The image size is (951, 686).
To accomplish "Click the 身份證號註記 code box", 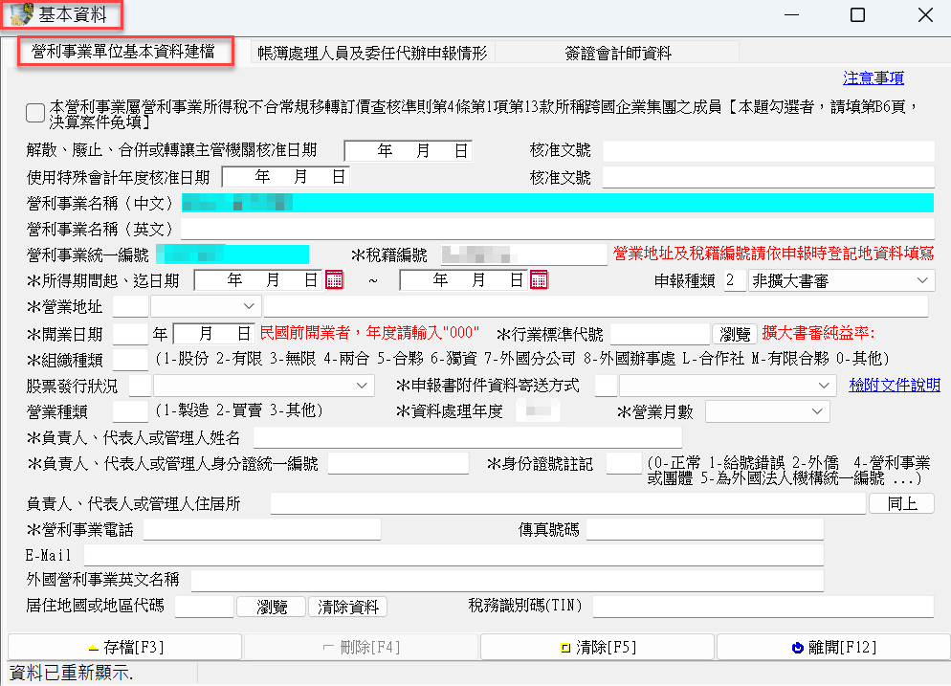I will (x=624, y=463).
